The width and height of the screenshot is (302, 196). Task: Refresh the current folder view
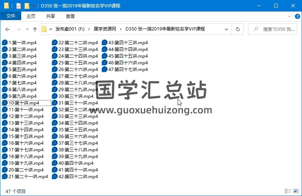tap(238, 29)
